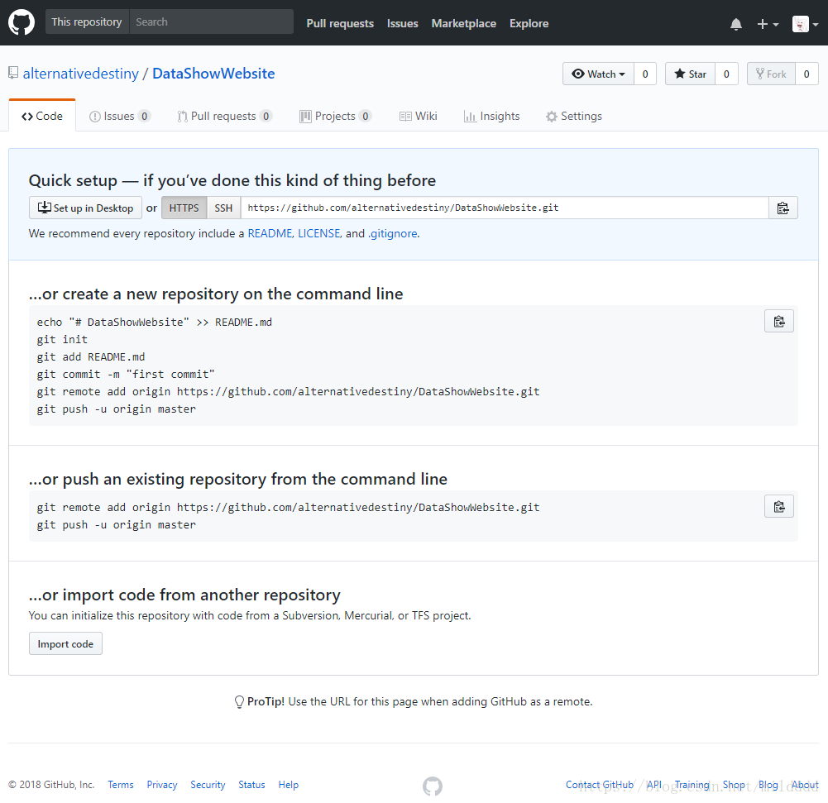Viewport: 828px width, 803px height.
Task: Open the watchers count 0
Action: click(x=644, y=74)
